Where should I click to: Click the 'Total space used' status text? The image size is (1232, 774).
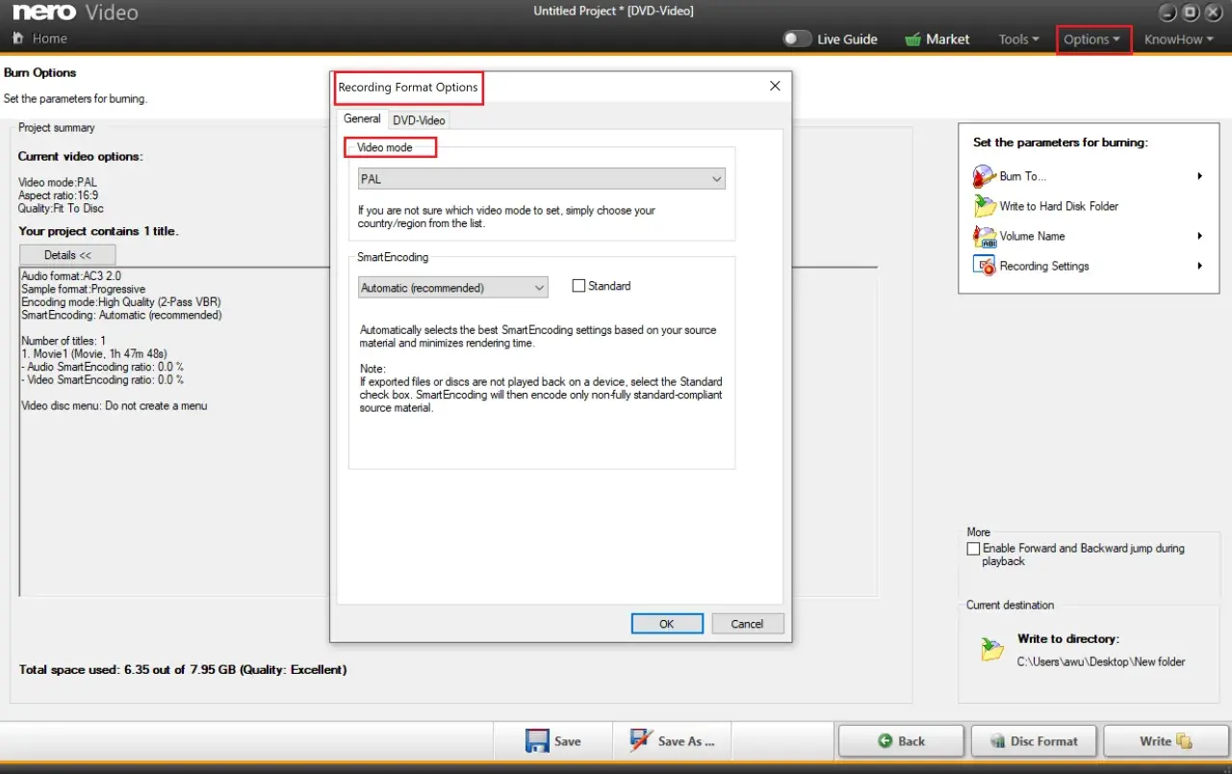(x=183, y=669)
